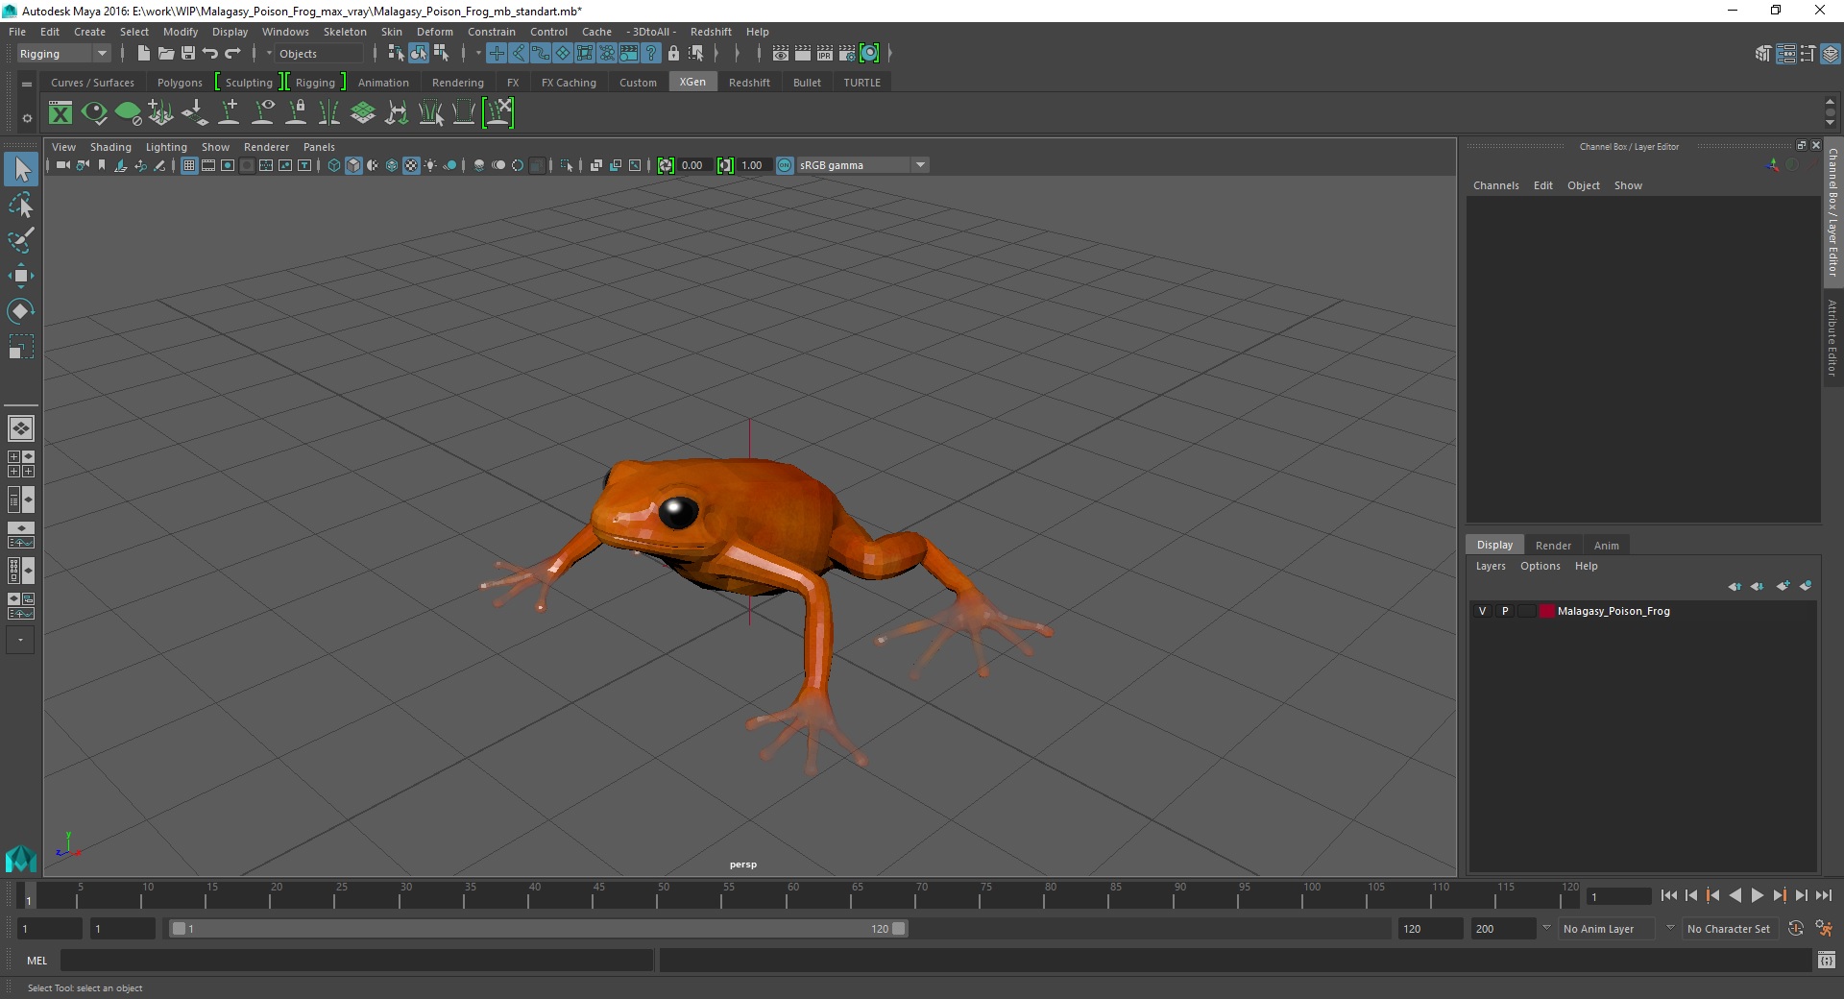This screenshot has width=1844, height=999.
Task: Open layer editor Options menu
Action: [x=1540, y=566]
